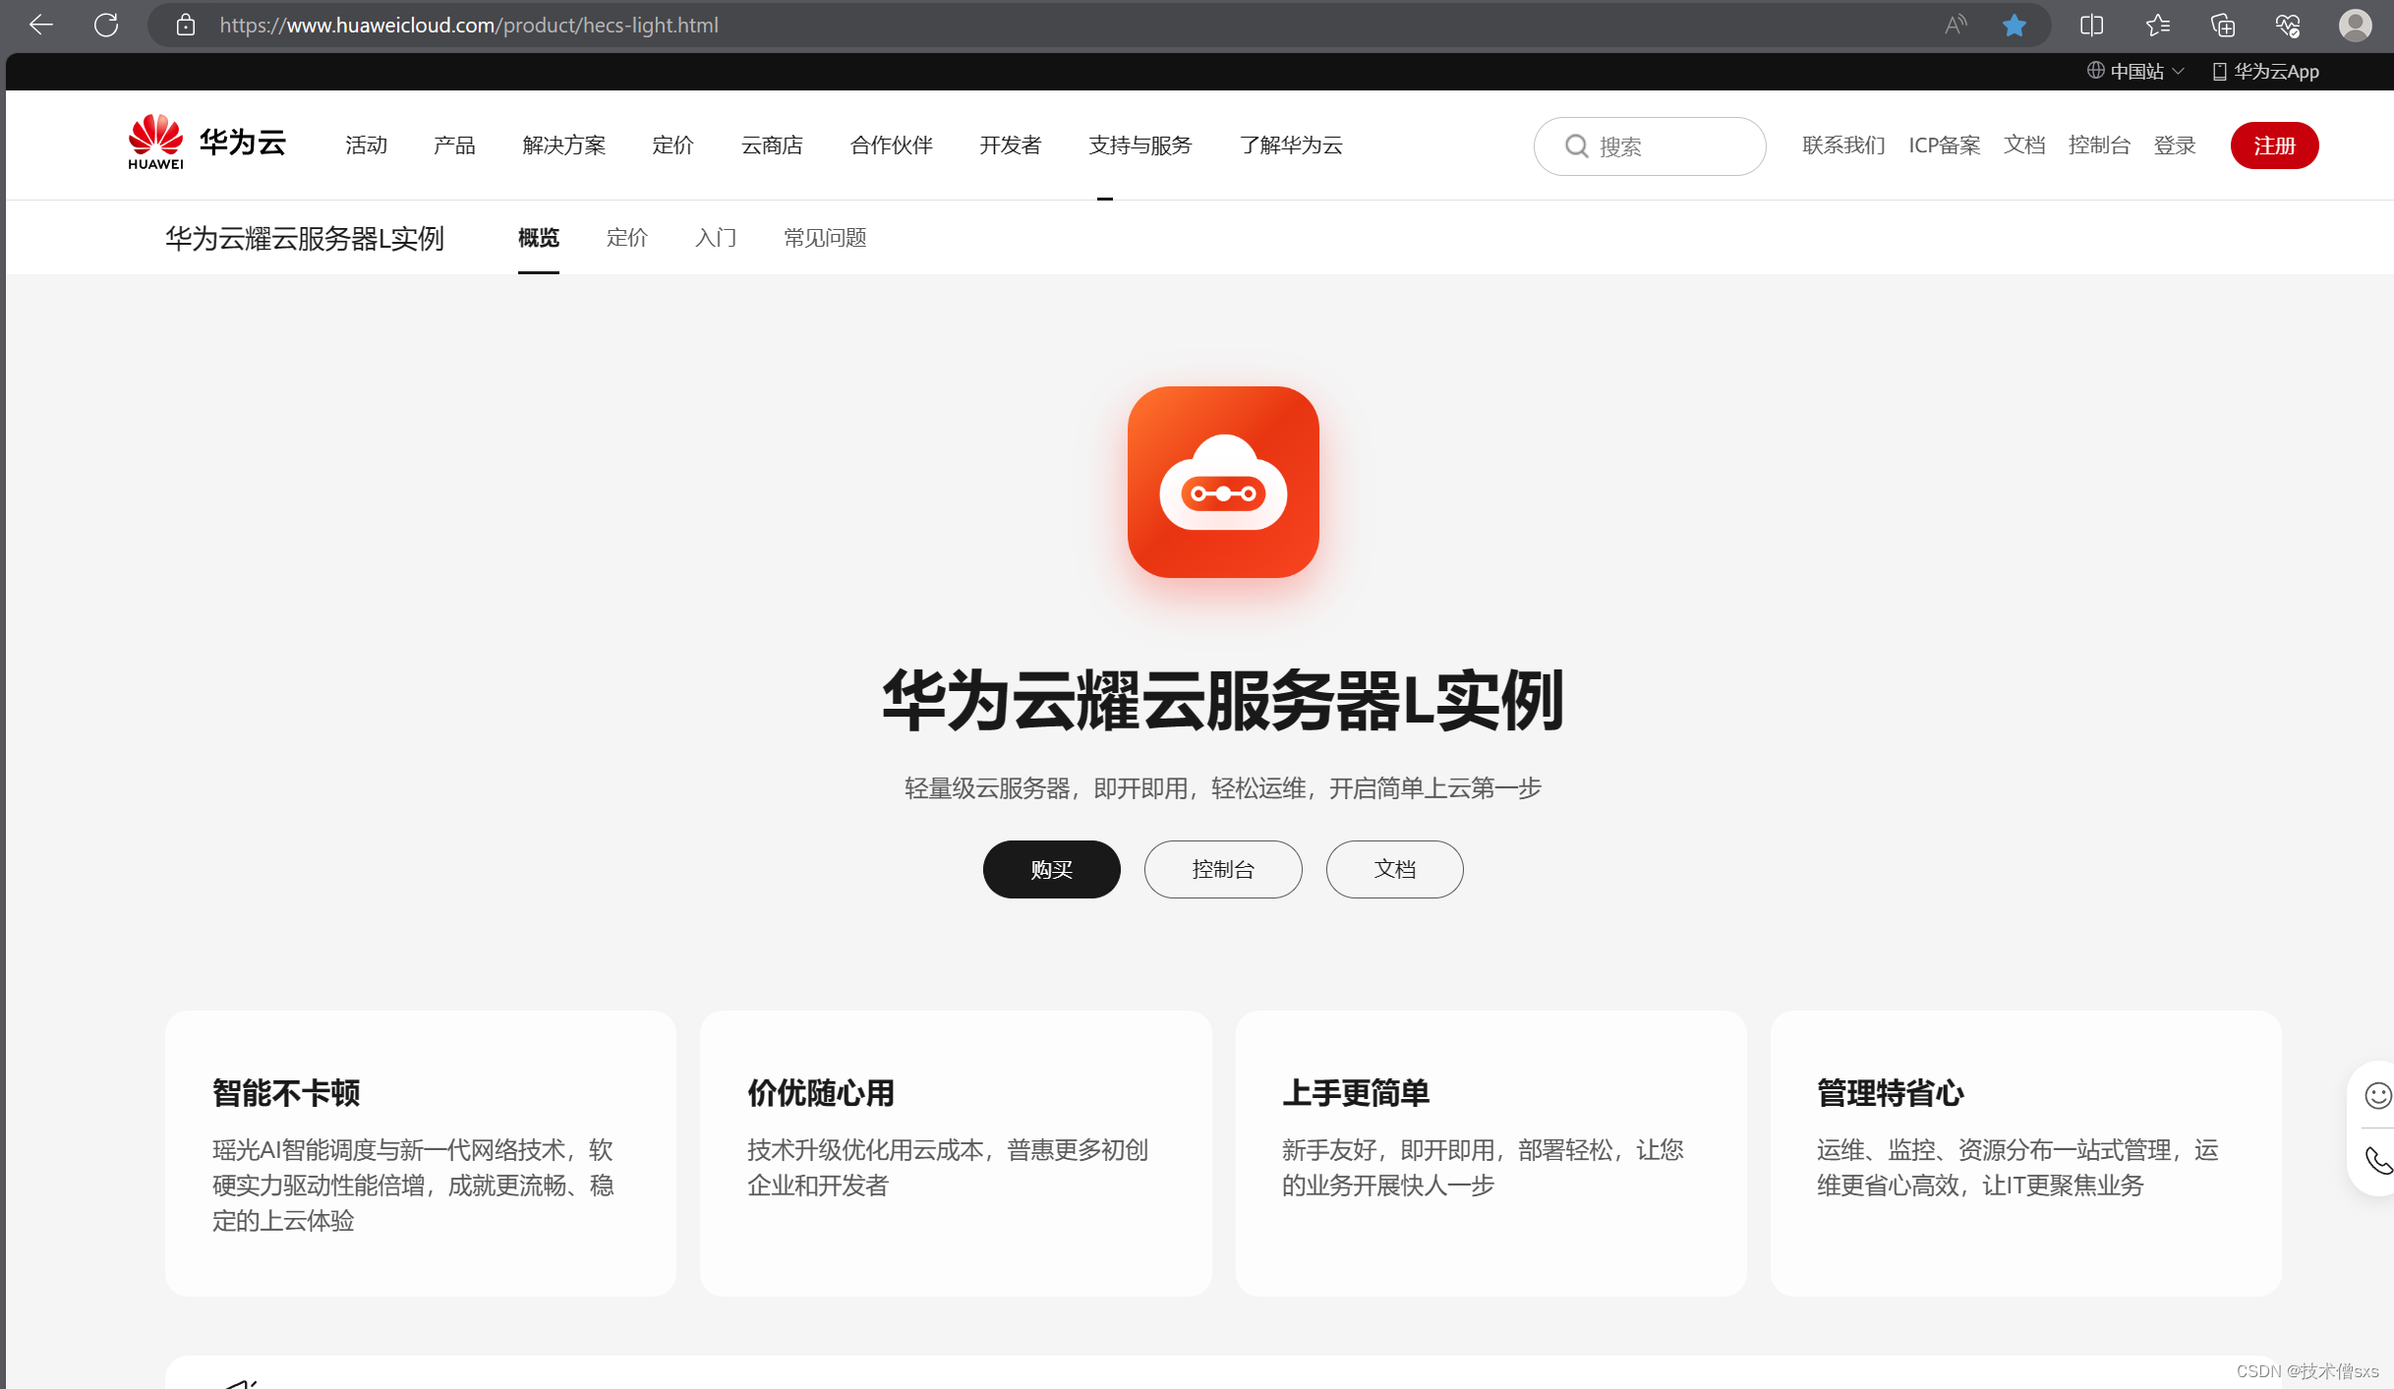Open split screen icon
Screen dimensions: 2394x1389
pos(2092,25)
